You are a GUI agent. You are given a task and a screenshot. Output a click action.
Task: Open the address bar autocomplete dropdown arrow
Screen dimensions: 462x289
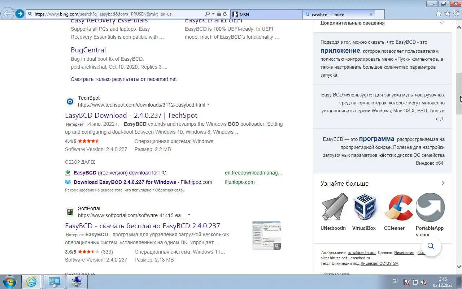[213, 14]
